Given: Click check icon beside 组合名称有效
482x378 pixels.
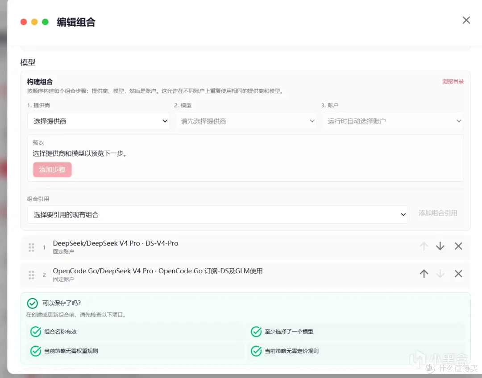Looking at the screenshot, I should coord(36,332).
